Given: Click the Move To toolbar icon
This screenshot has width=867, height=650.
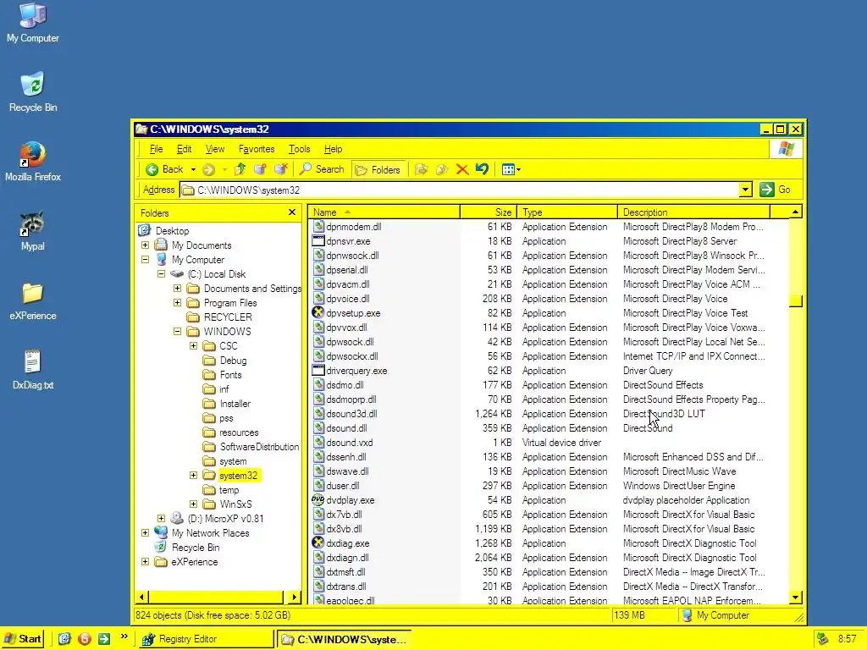Looking at the screenshot, I should coord(422,169).
